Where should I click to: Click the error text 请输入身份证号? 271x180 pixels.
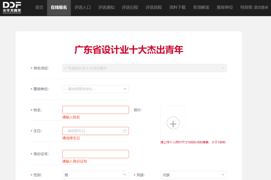75,161
